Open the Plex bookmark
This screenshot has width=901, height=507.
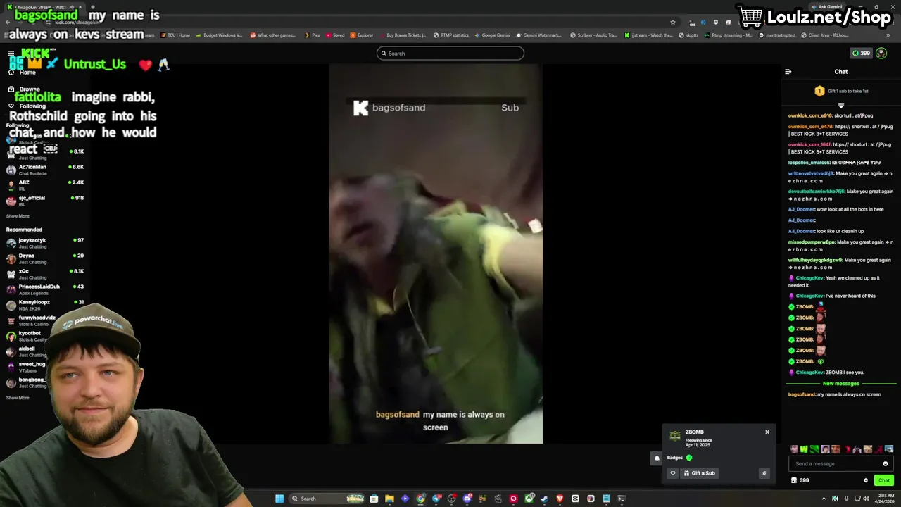click(x=313, y=35)
